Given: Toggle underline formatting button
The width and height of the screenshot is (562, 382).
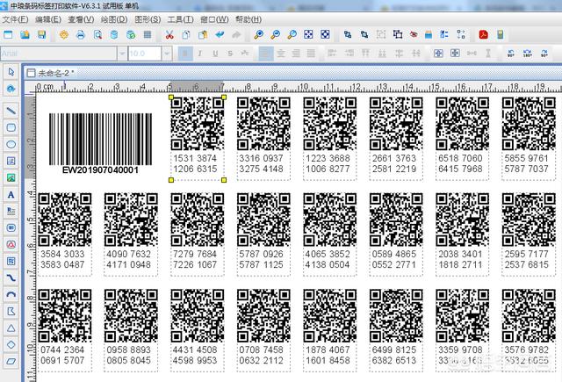Looking at the screenshot, I should tap(215, 54).
